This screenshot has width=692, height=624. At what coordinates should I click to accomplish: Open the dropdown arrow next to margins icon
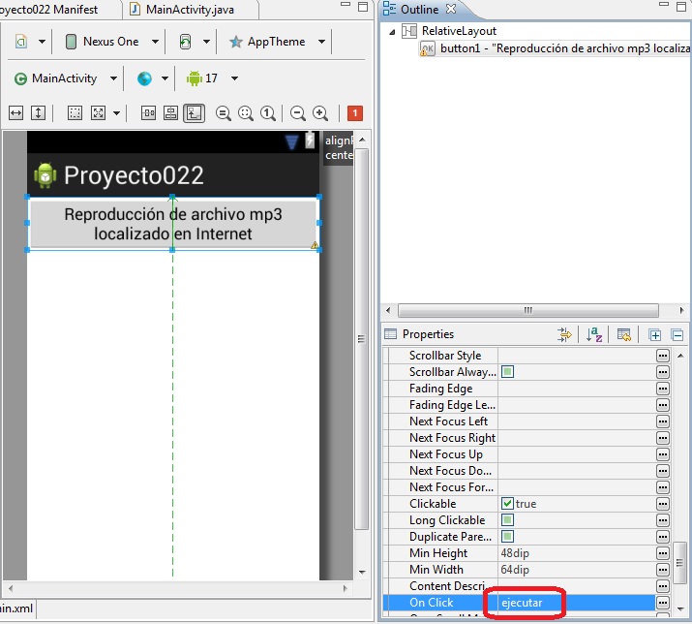pyautogui.click(x=116, y=113)
